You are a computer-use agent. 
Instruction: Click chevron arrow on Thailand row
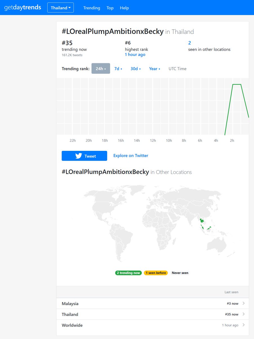click(x=244, y=314)
